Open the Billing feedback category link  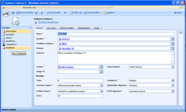point(64,44)
